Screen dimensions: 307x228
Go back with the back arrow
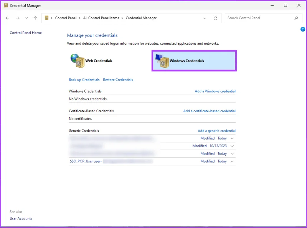point(7,18)
